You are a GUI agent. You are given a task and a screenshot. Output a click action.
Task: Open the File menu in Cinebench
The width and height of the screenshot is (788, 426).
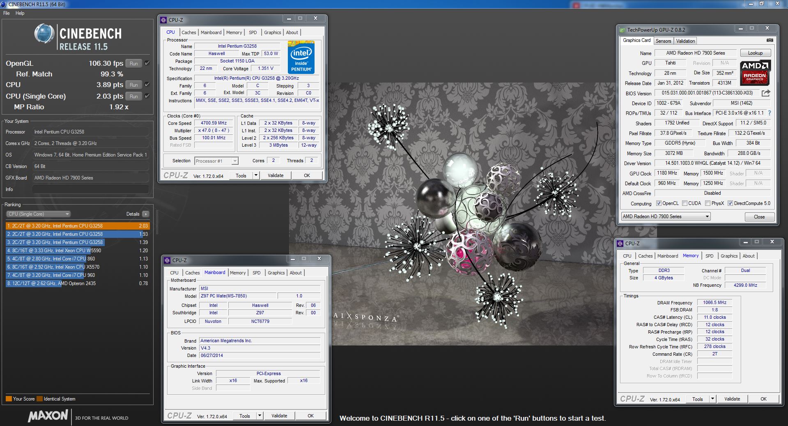click(x=7, y=13)
